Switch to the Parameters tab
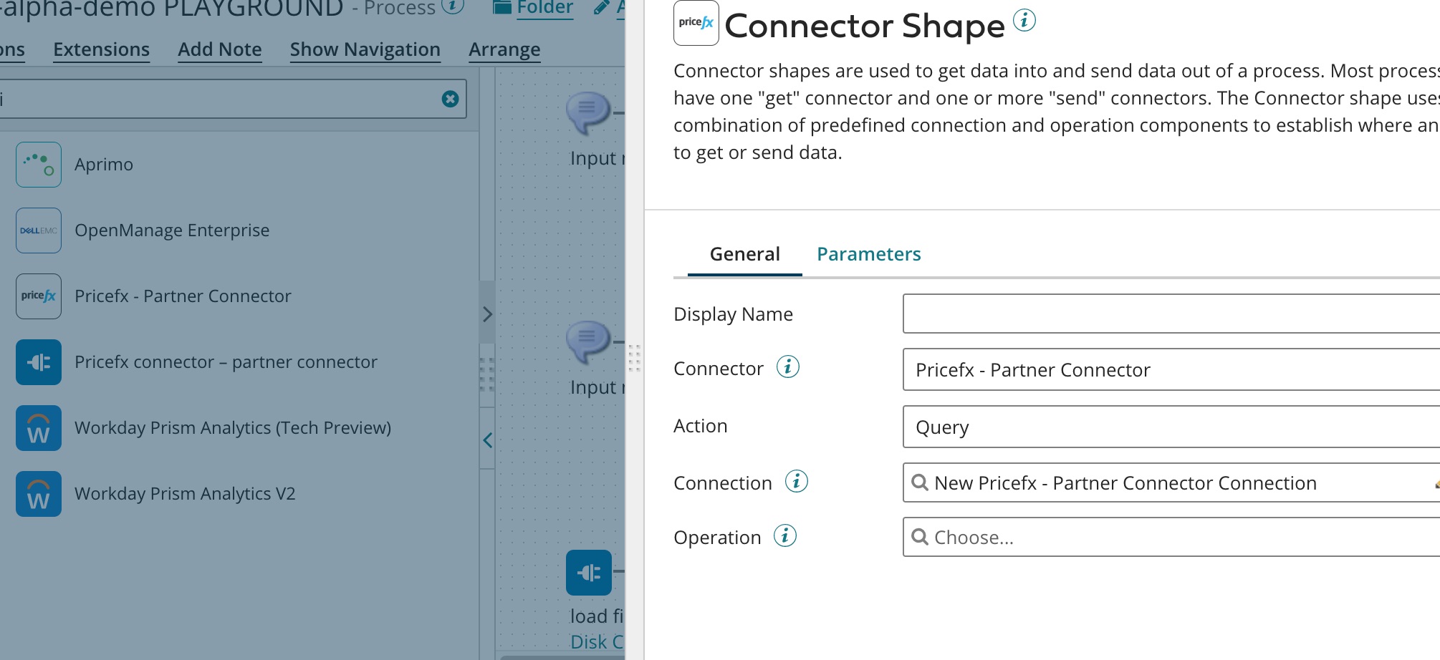Image resolution: width=1440 pixels, height=660 pixels. tap(868, 254)
